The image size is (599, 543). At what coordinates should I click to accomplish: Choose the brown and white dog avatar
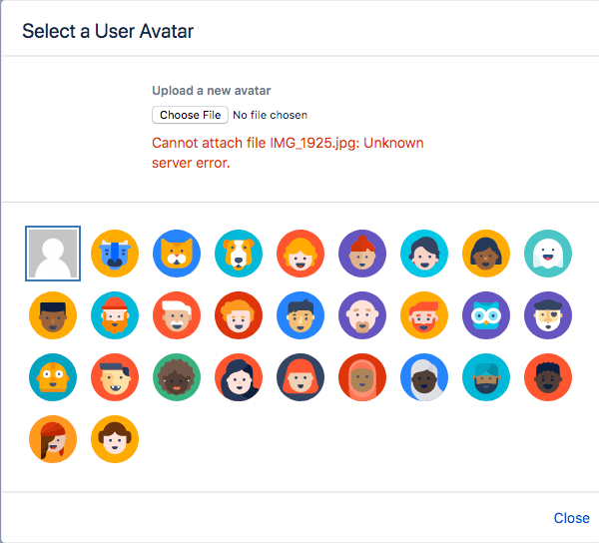[239, 254]
